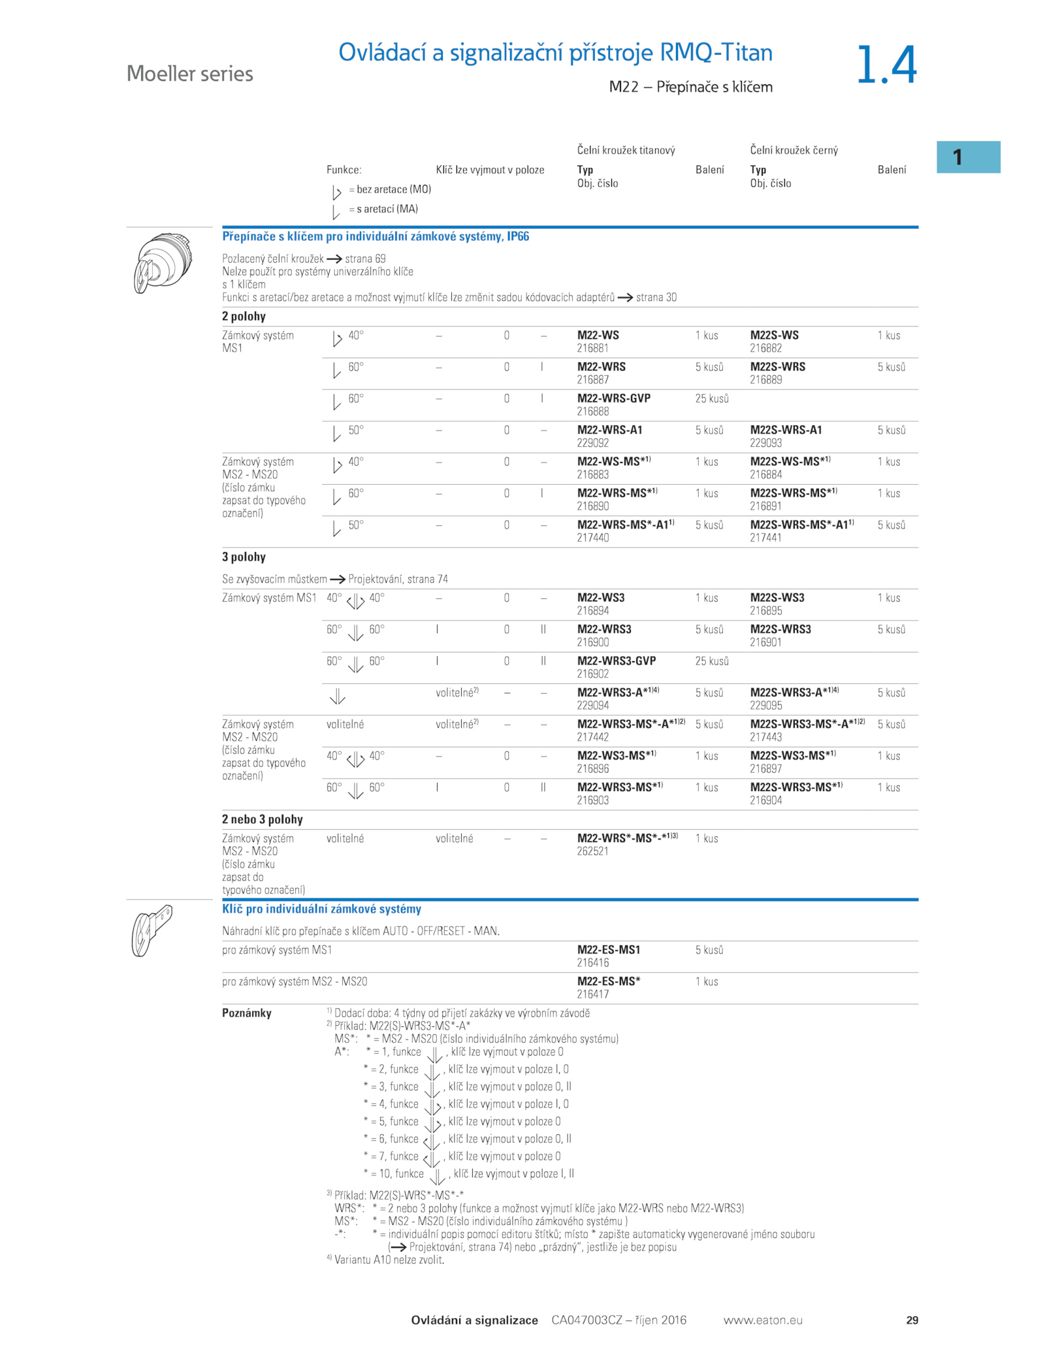The width and height of the screenshot is (1045, 1353).
Task: Click the key switch product image
Action: [x=163, y=263]
